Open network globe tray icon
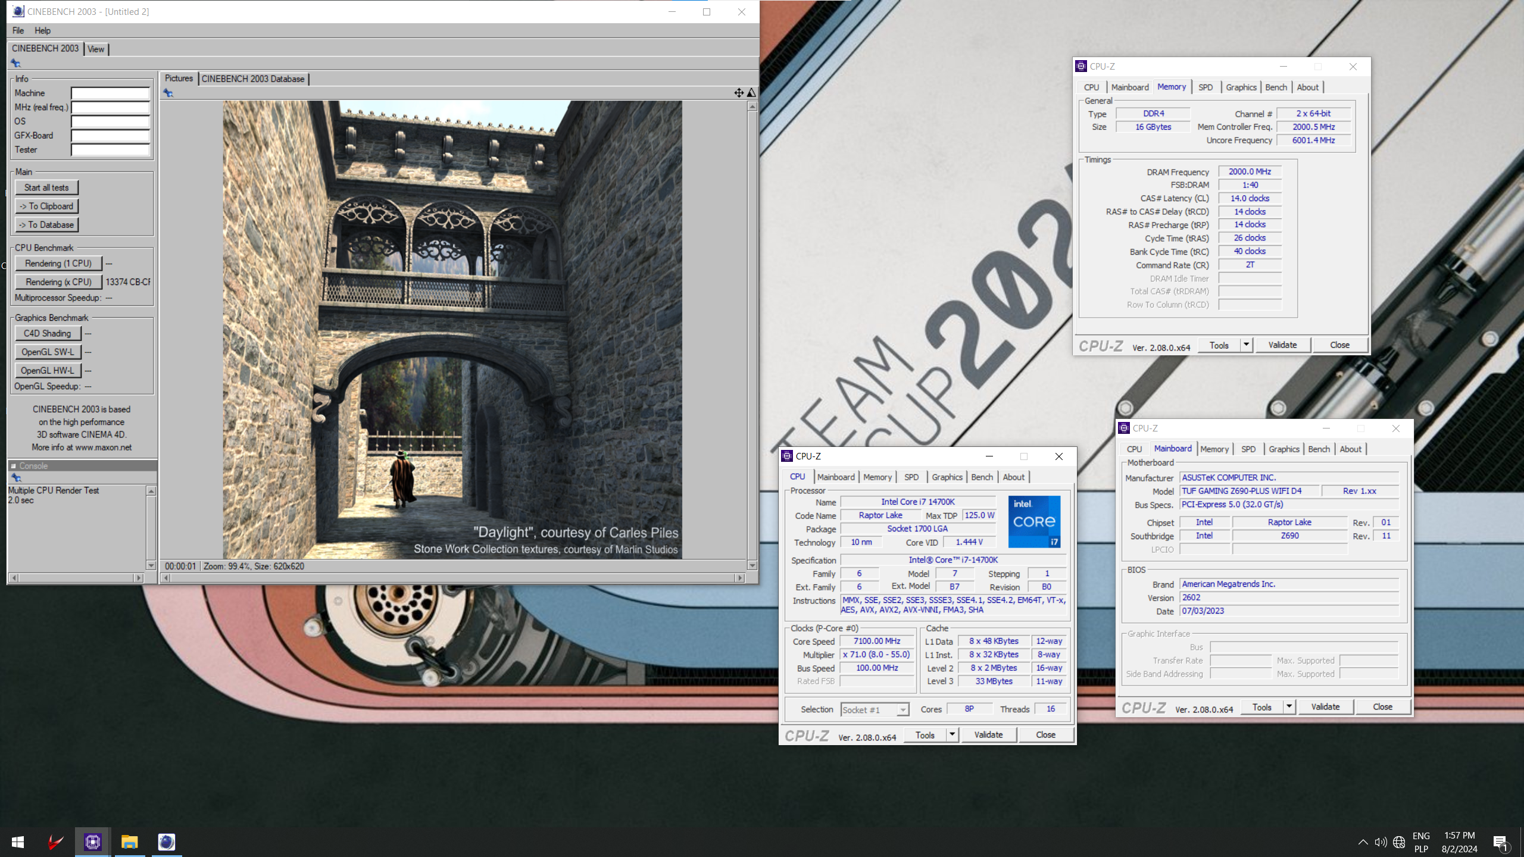Image resolution: width=1524 pixels, height=857 pixels. coord(1399,842)
